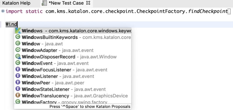This screenshot has width=233, height=110.
Task: Place the cursor at typed 'Wind' text
Action: (11, 24)
